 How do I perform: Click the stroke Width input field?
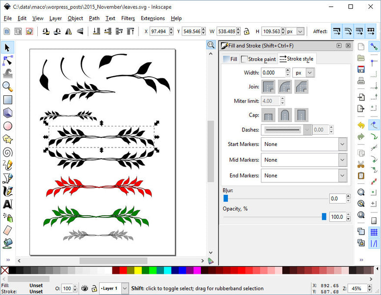pyautogui.click(x=273, y=72)
